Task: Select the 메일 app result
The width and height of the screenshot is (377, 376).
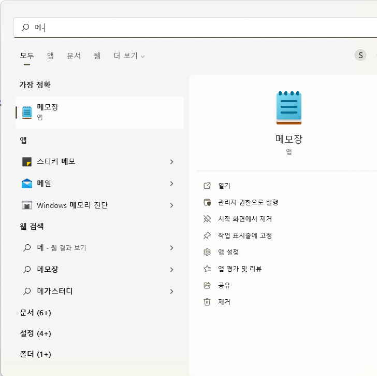Action: pyautogui.click(x=100, y=184)
